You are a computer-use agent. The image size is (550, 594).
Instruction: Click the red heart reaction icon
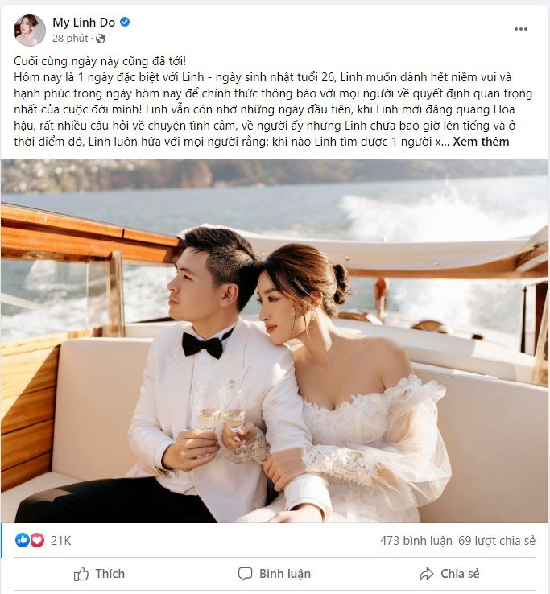(37, 540)
